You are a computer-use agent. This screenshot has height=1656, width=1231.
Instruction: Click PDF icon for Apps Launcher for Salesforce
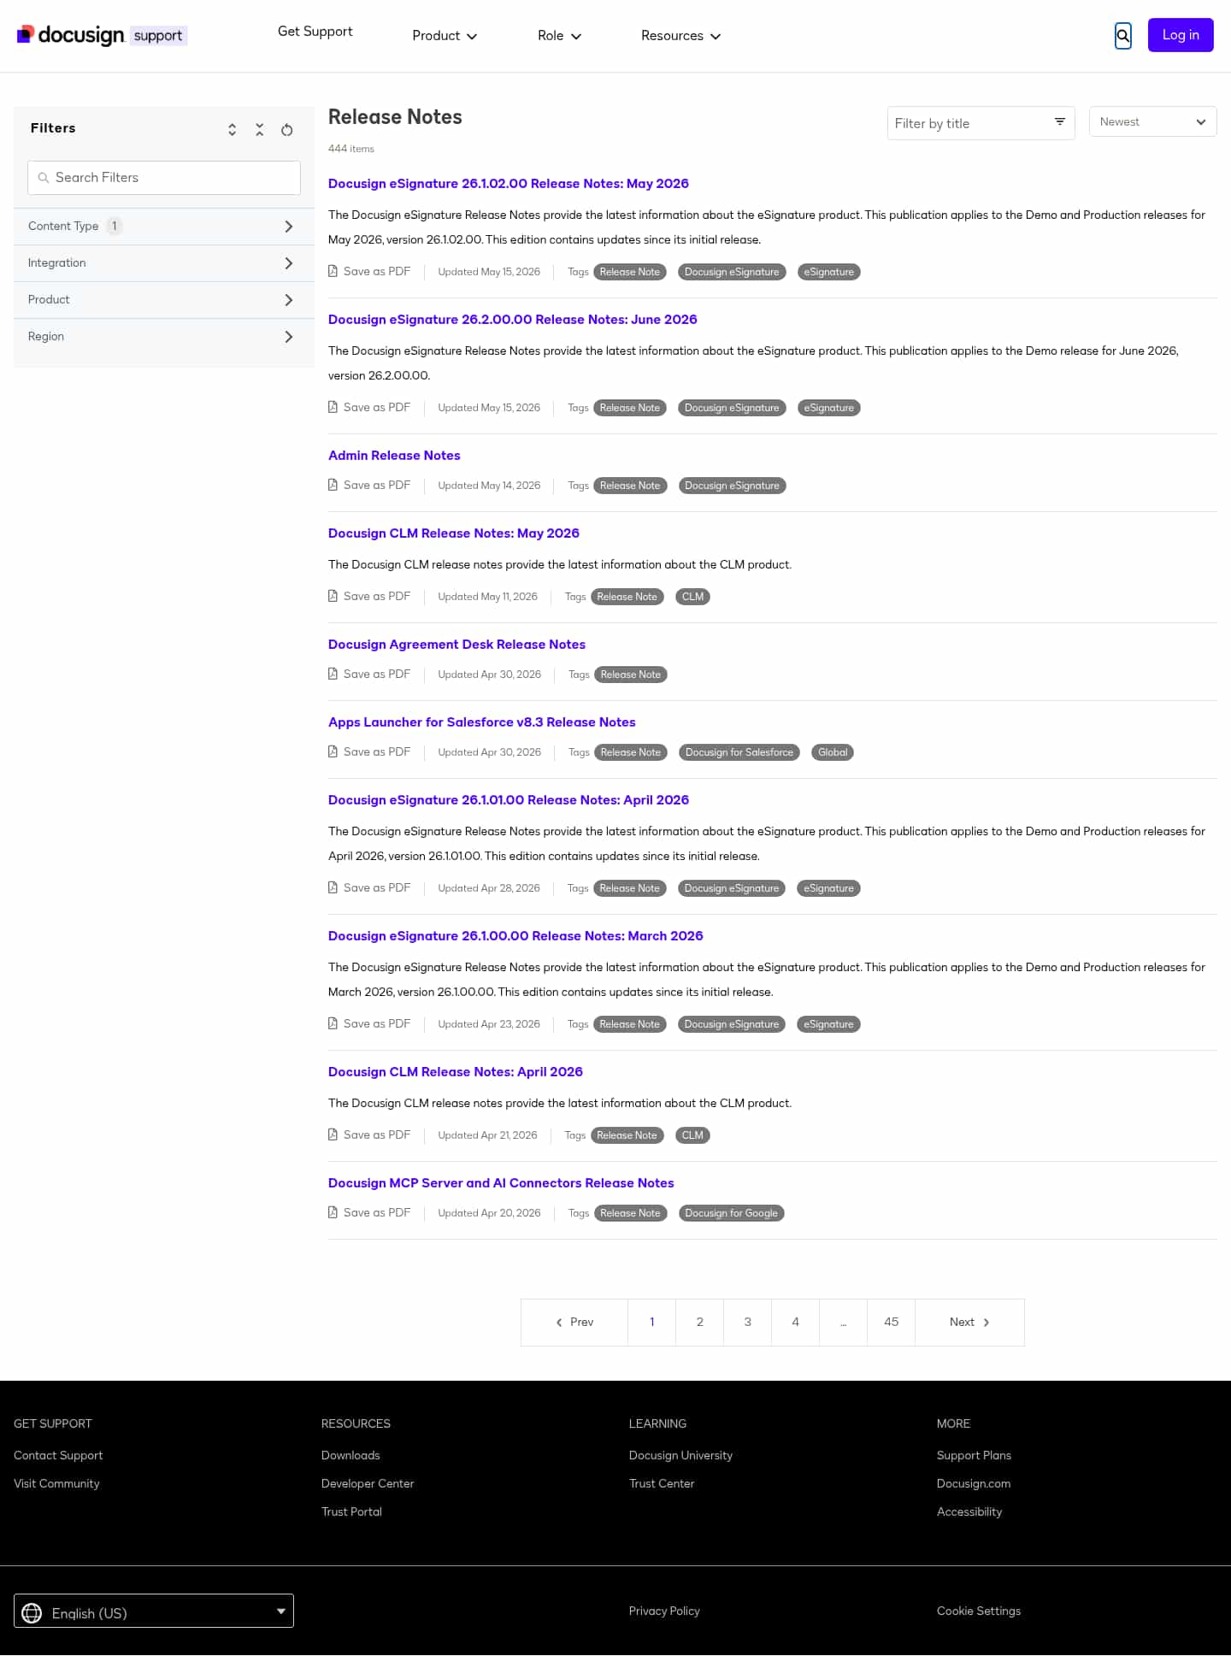point(333,751)
